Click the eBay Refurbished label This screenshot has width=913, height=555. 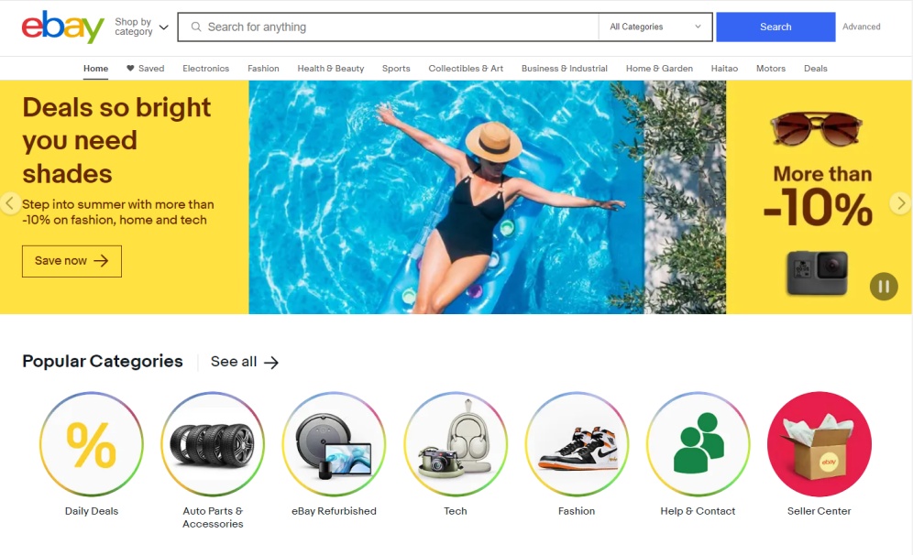(335, 511)
